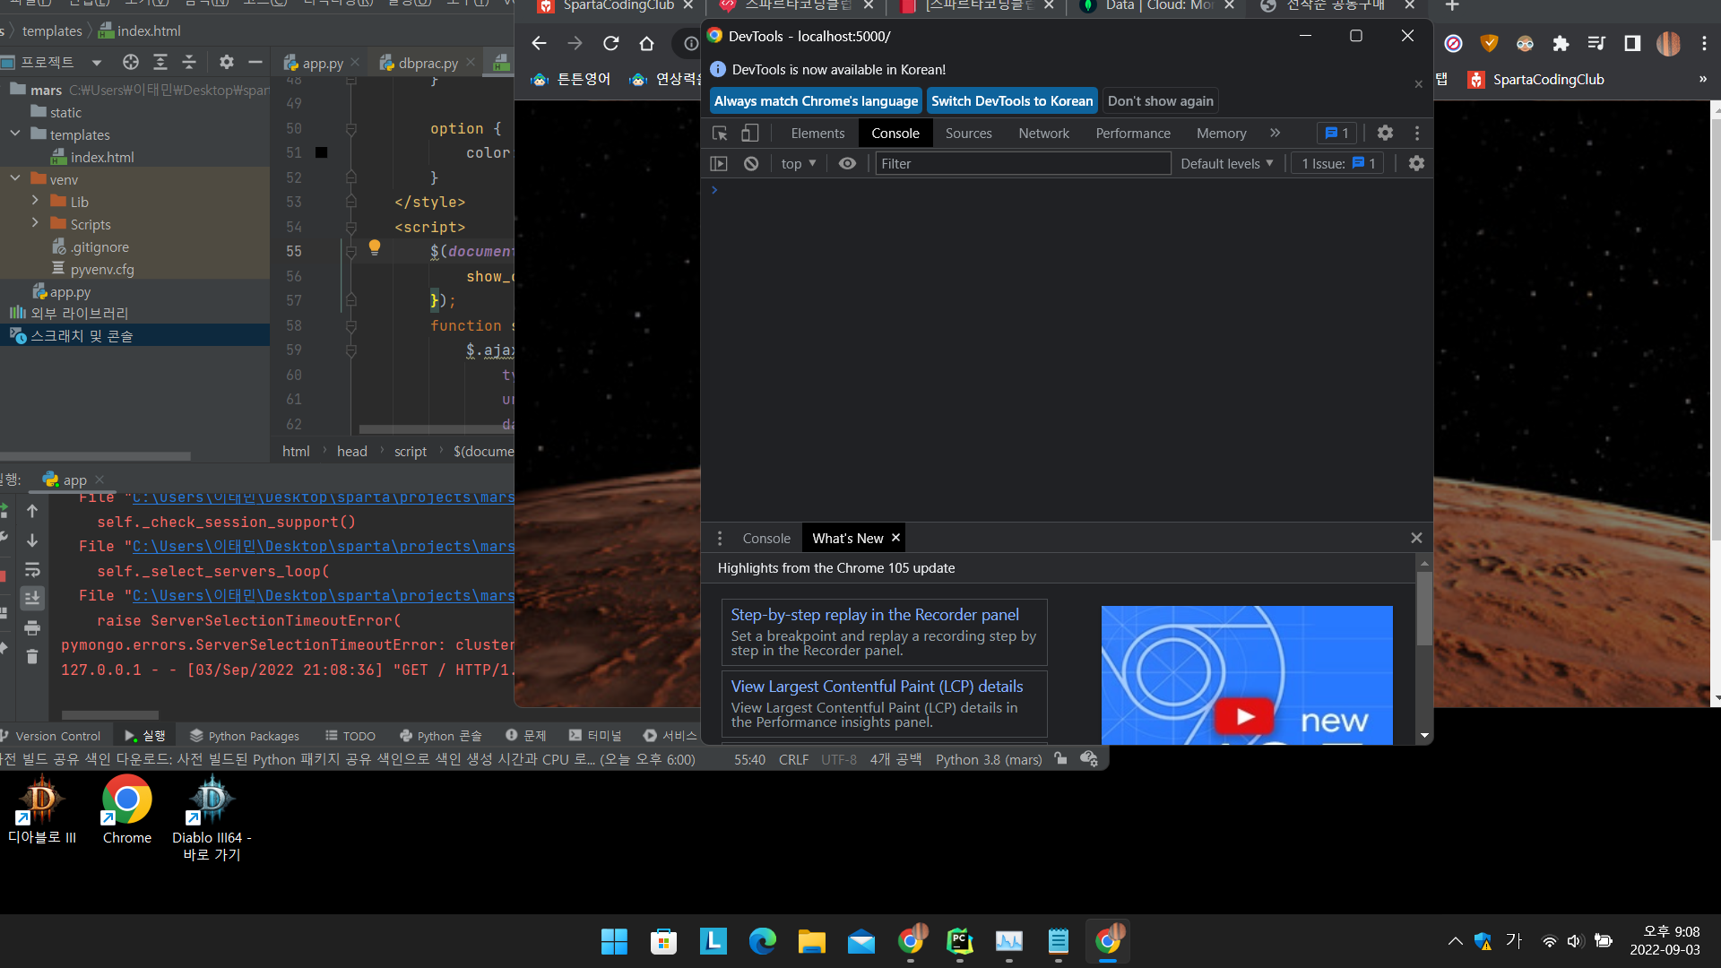Image resolution: width=1721 pixels, height=968 pixels.
Task: Open the Network tab in DevTools
Action: click(x=1043, y=134)
